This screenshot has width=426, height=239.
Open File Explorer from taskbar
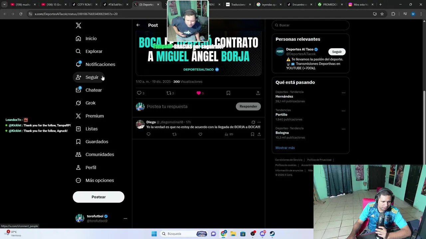click(233, 234)
